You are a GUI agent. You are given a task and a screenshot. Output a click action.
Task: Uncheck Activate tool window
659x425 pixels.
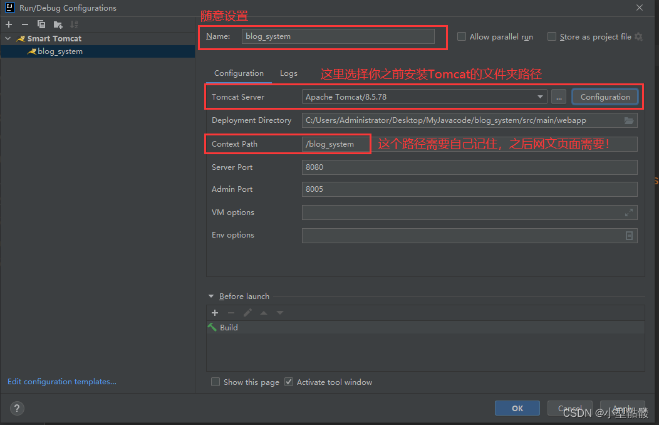289,382
